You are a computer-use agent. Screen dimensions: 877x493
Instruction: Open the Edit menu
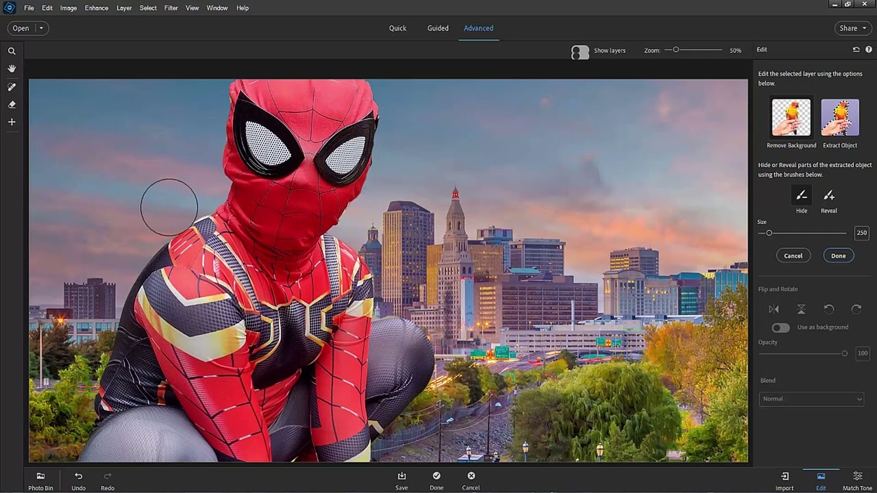[x=47, y=8]
